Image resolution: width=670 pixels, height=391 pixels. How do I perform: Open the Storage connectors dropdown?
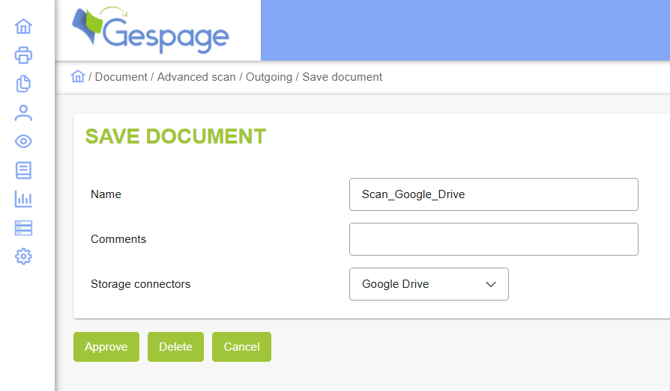tap(429, 284)
